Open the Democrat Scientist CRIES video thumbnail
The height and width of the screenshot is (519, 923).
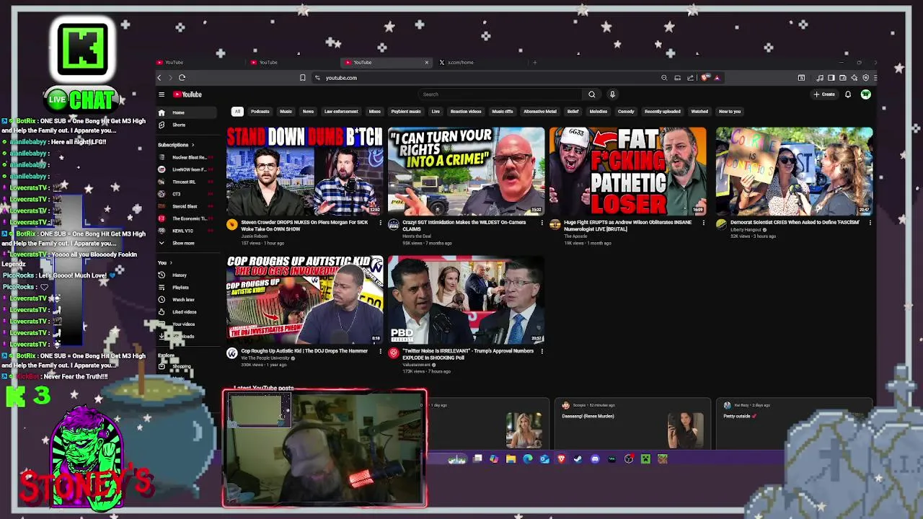tap(794, 172)
